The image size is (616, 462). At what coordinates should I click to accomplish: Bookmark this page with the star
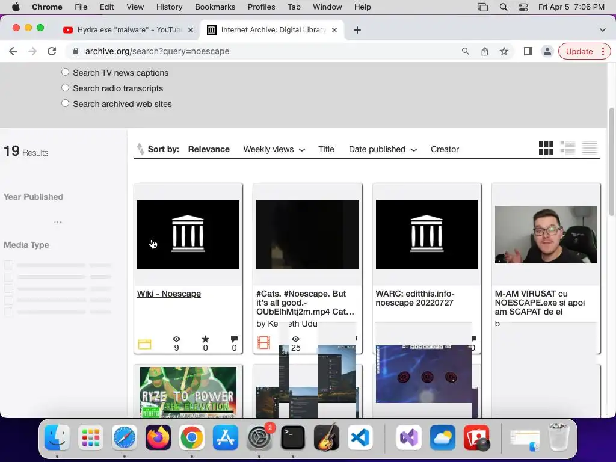(504, 51)
